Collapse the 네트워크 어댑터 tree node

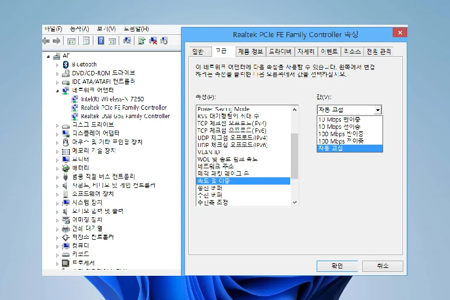pyautogui.click(x=57, y=91)
